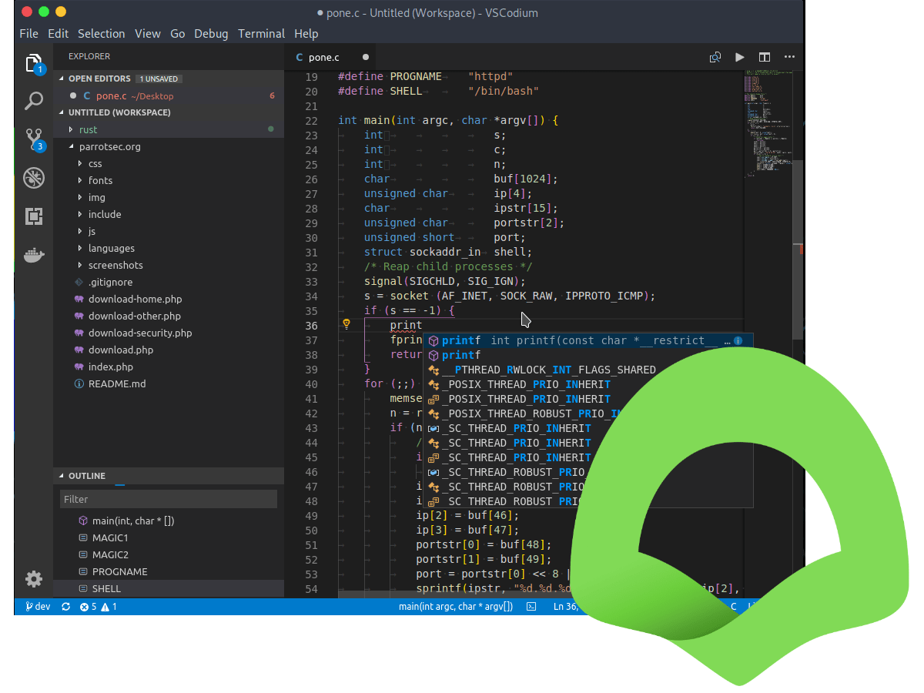Expand the fonts folder
The height and width of the screenshot is (693, 924).
pos(169,180)
